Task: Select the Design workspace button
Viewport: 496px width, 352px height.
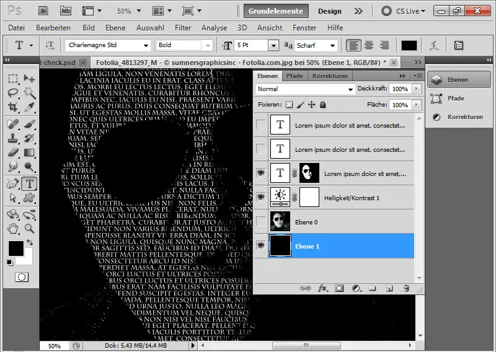Action: click(x=330, y=11)
